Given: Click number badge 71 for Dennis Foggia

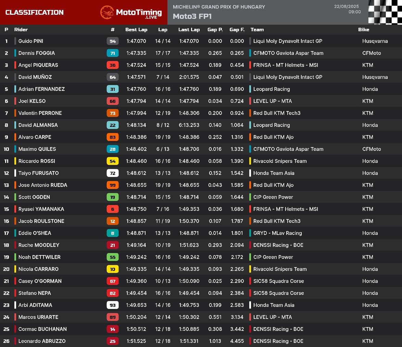Looking at the screenshot, I should [x=113, y=53].
